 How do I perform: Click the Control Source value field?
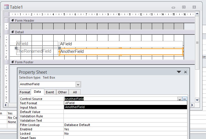[121, 99]
